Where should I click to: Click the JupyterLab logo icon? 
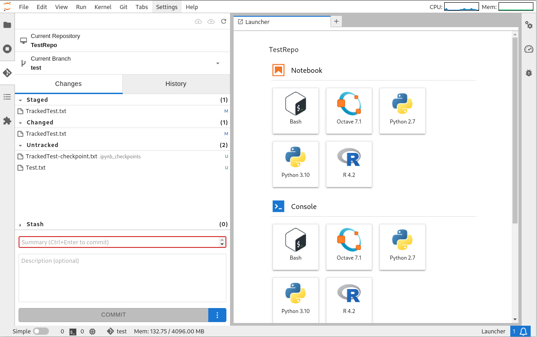(7, 6)
